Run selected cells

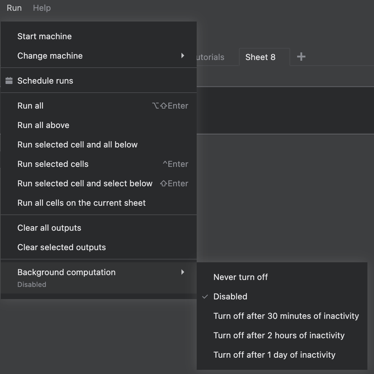(x=53, y=164)
